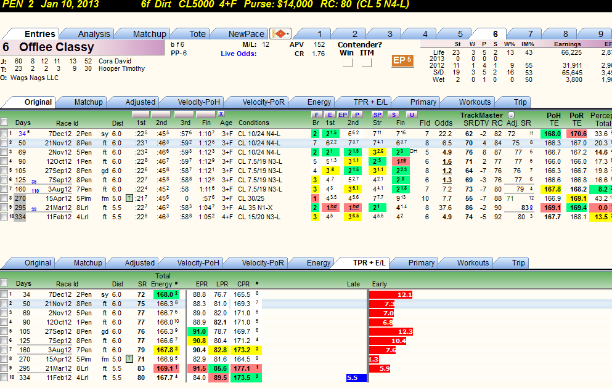Screen dimensions: 612x388
Task: Click the small X button above Age
Action: 221,114
